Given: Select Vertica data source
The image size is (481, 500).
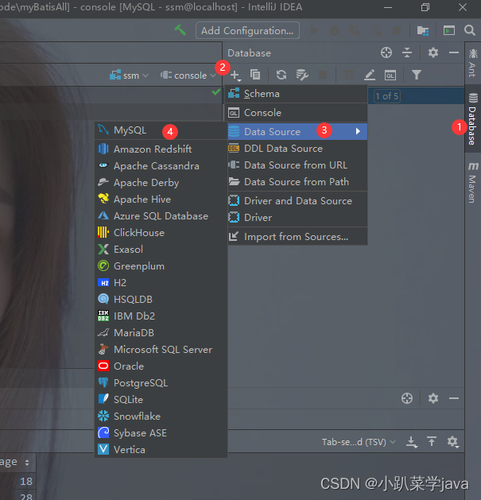Looking at the screenshot, I should pyautogui.click(x=161, y=450).
